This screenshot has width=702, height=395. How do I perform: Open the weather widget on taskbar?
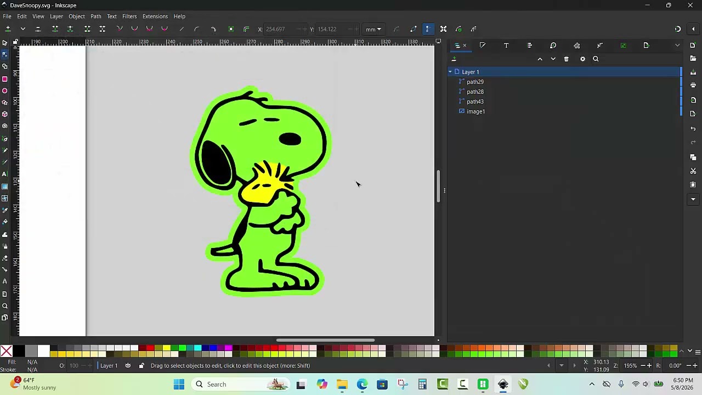[x=34, y=384]
